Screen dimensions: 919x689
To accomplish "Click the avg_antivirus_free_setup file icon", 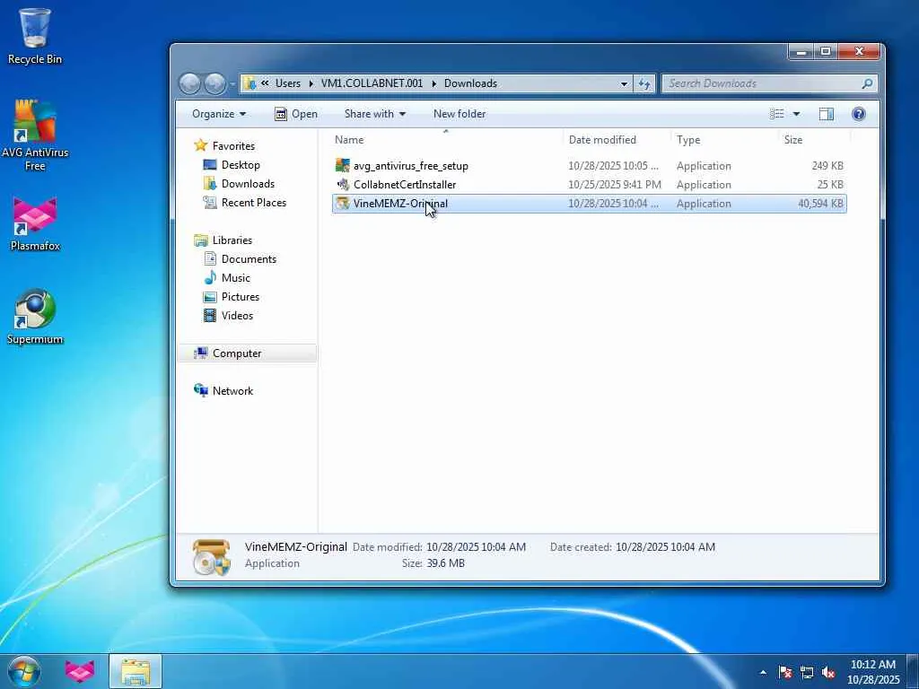I will point(343,166).
